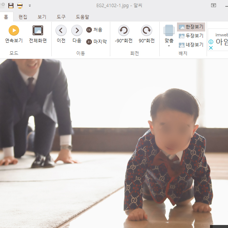Image resolution: width=228 pixels, height=228 pixels.
Task: Jump to the first image (처음)
Action: [x=94, y=30]
